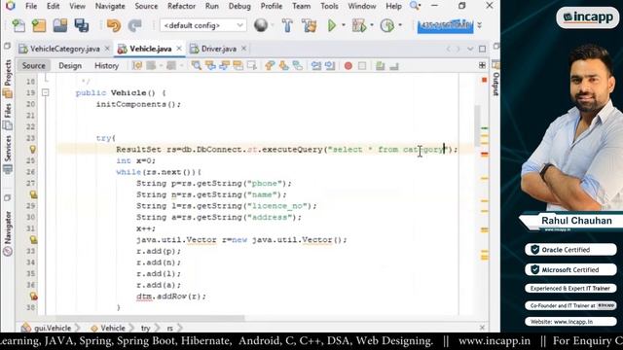The image size is (623, 350).
Task: Click the Debug Project toolbar icon
Action: point(359,26)
